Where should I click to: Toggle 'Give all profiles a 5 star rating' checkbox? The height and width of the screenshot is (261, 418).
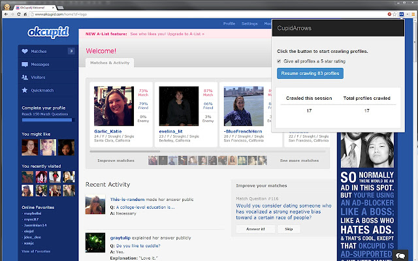279,61
